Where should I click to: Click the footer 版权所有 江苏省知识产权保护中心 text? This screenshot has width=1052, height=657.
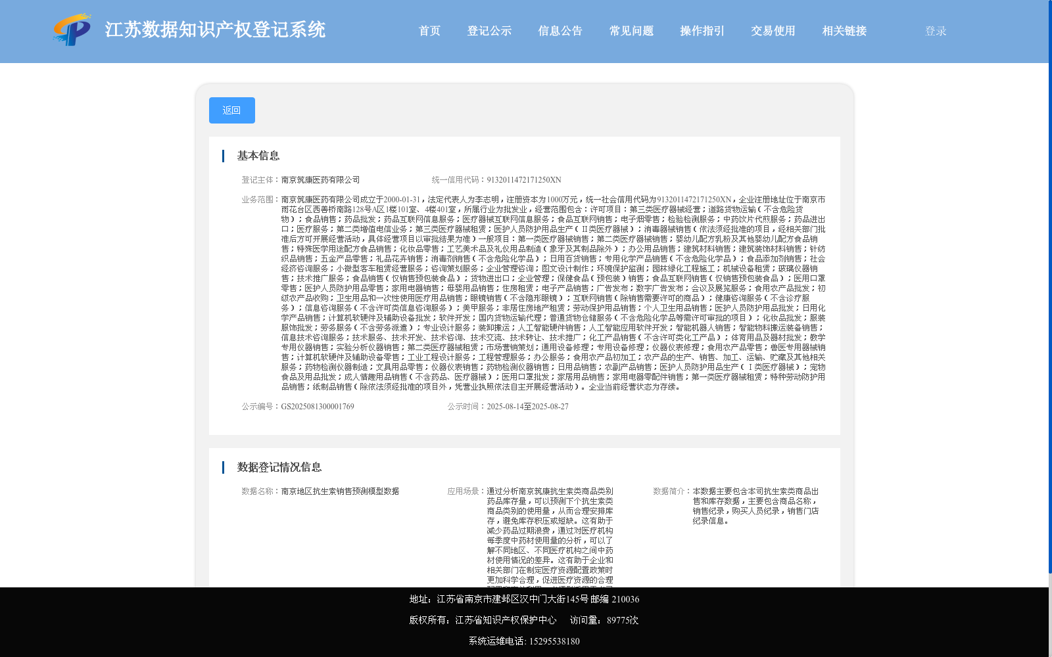(483, 620)
